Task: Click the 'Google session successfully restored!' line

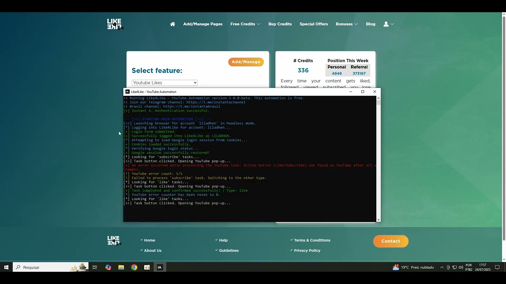Action: 166,153
